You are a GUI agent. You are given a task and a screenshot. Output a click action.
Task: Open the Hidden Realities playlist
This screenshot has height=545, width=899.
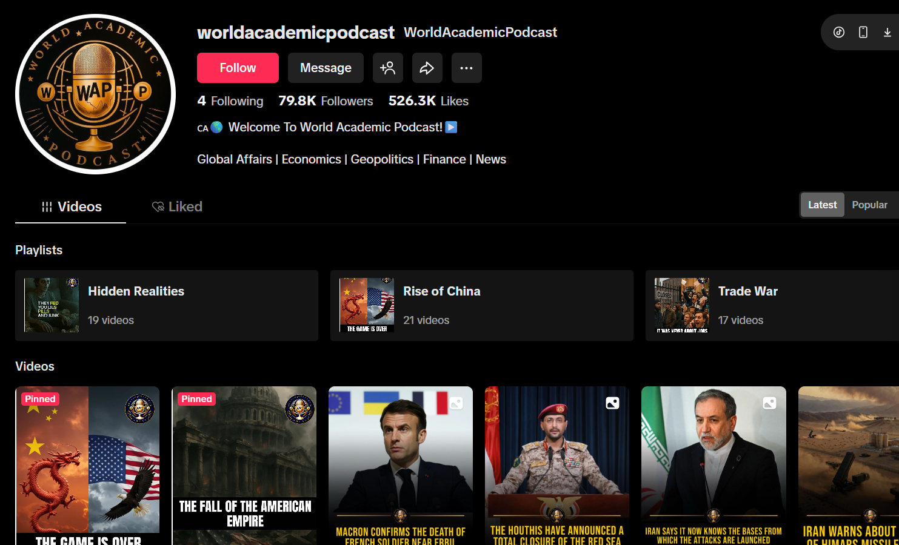[x=166, y=305]
